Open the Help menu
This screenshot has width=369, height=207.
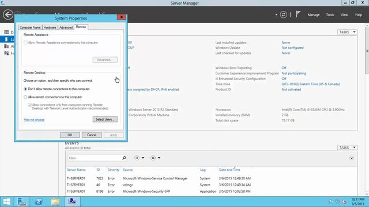[359, 15]
